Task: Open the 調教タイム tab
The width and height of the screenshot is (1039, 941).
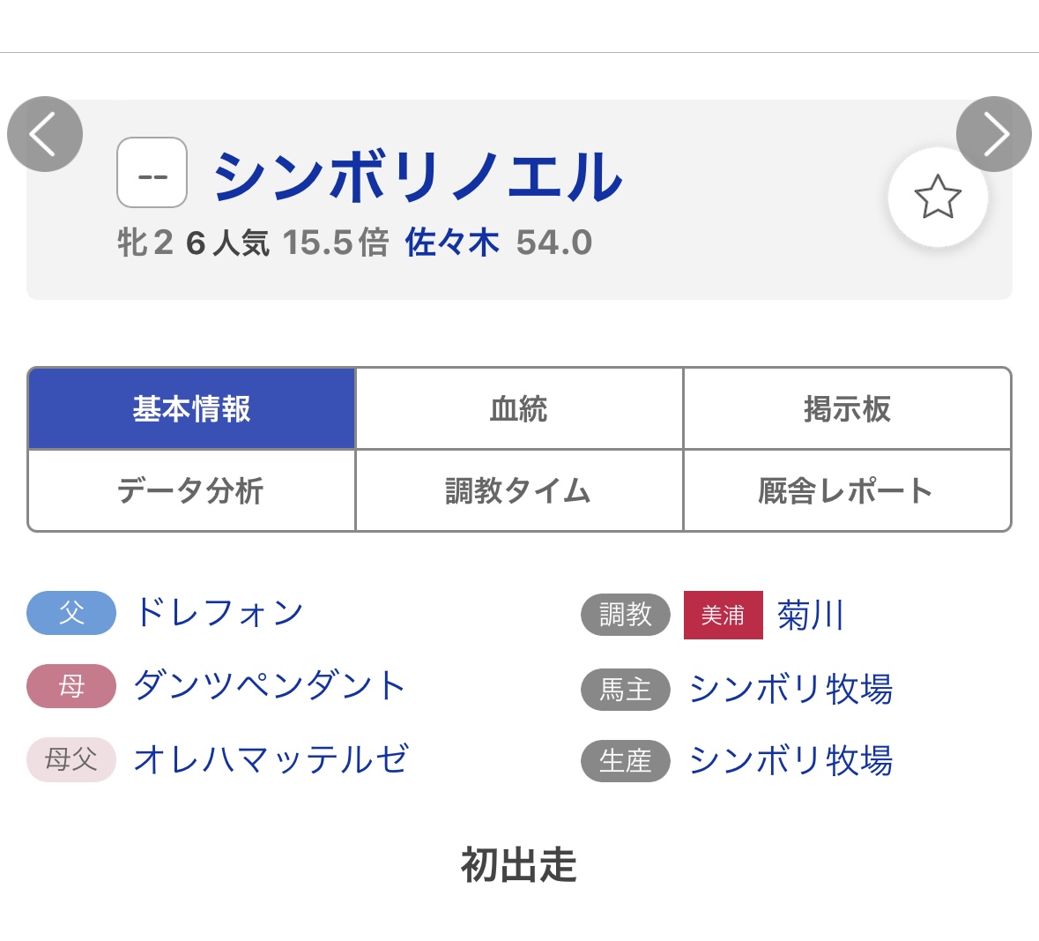Action: [x=519, y=491]
